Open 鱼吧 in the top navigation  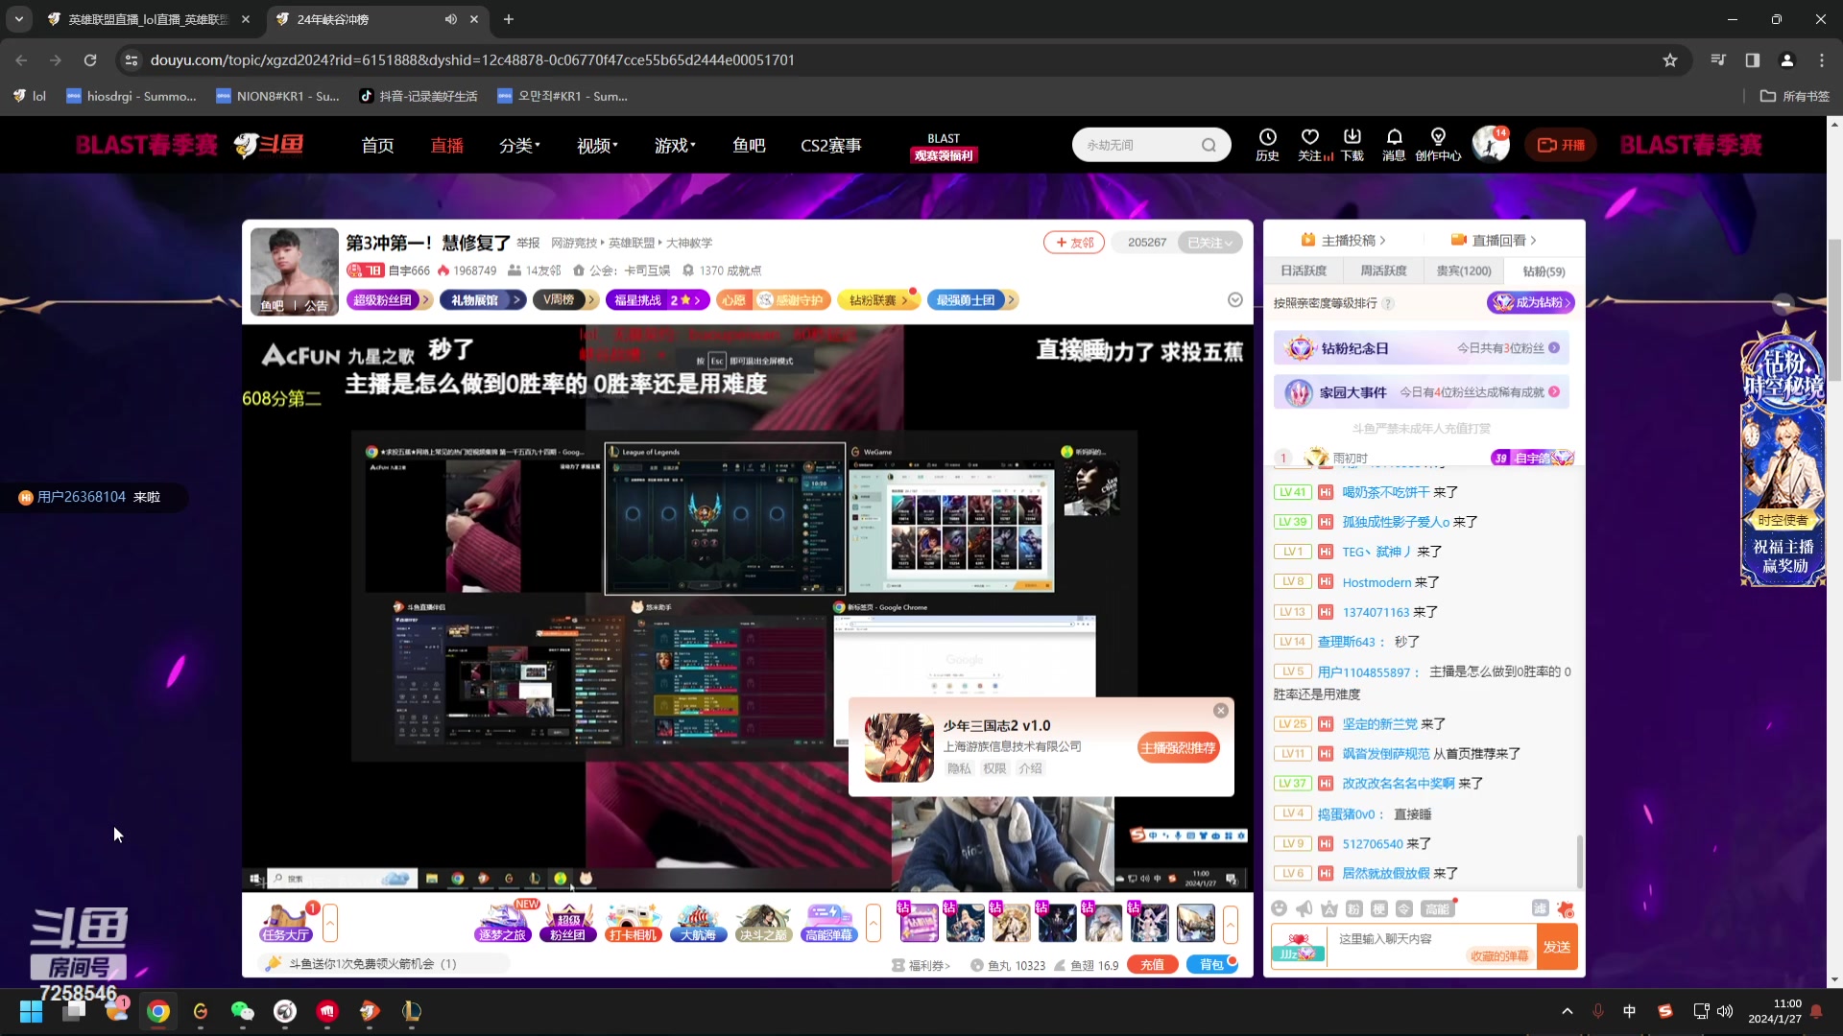point(749,145)
